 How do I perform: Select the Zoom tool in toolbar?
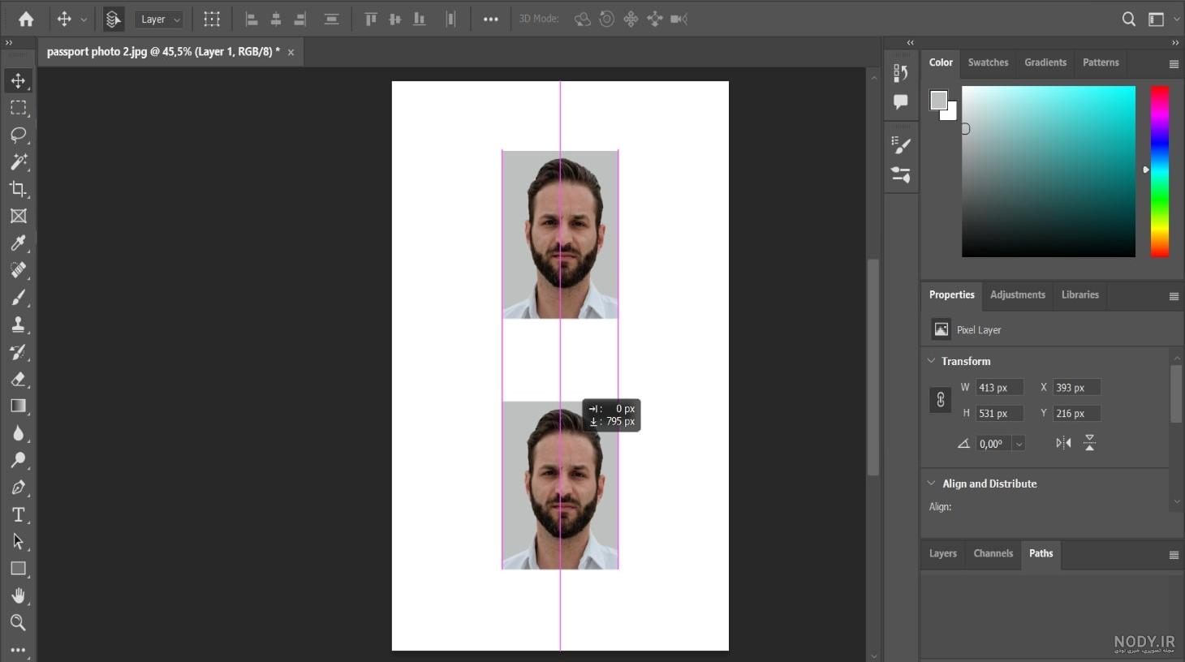coord(18,622)
